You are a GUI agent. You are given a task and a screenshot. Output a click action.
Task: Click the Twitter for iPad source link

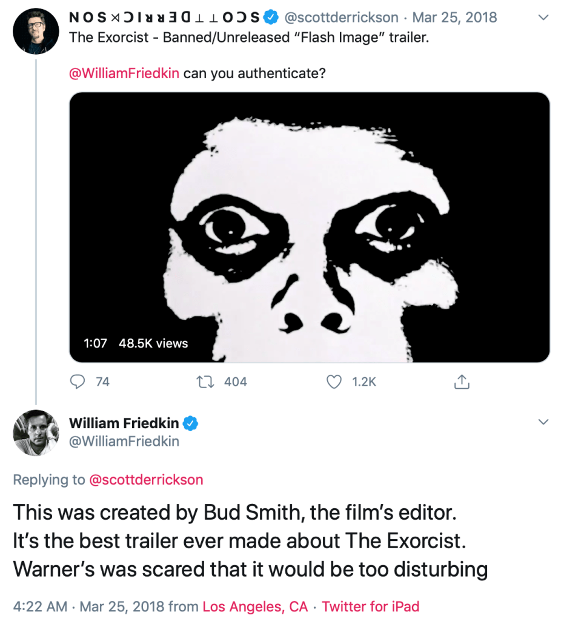click(x=371, y=606)
